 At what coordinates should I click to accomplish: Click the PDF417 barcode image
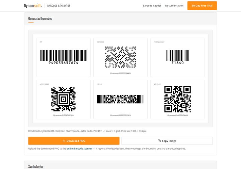click(120, 99)
